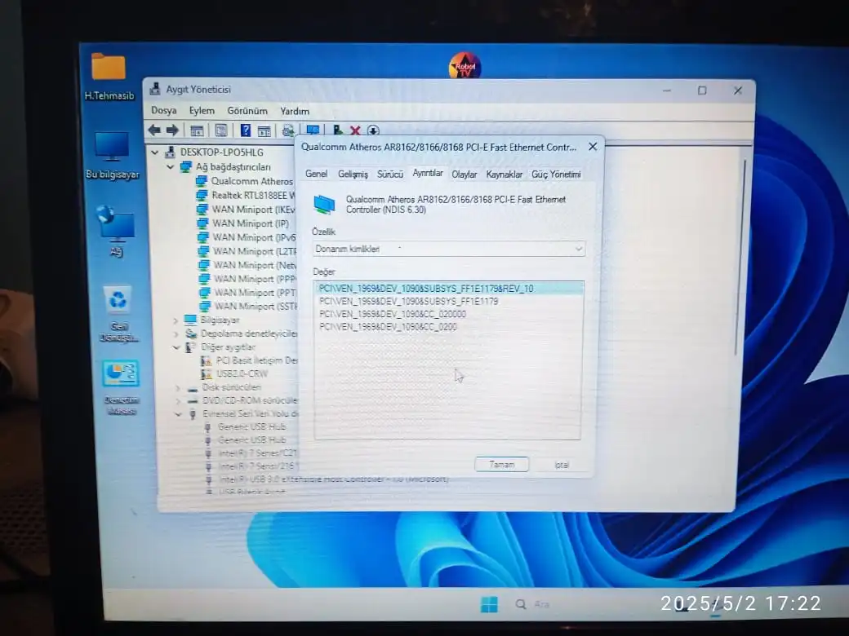Open the Yardım menu
This screenshot has width=849, height=636.
295,111
